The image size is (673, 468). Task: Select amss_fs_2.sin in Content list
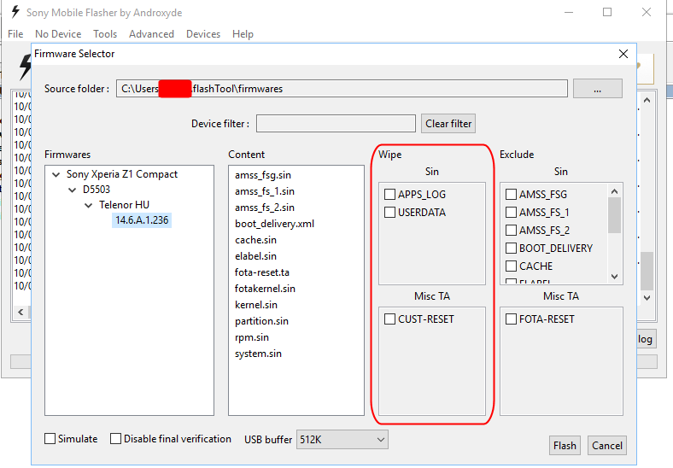click(x=265, y=208)
